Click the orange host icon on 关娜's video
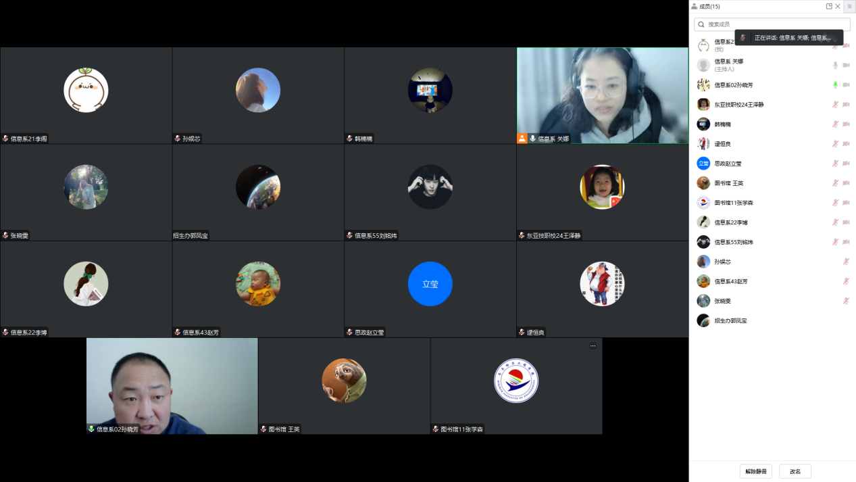Viewport: 856px width, 482px height. (x=522, y=139)
